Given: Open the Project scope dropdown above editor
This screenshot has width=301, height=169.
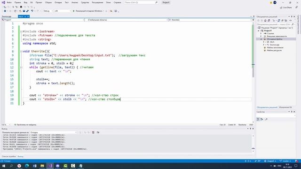Looking at the screenshot, I should click(43, 20).
